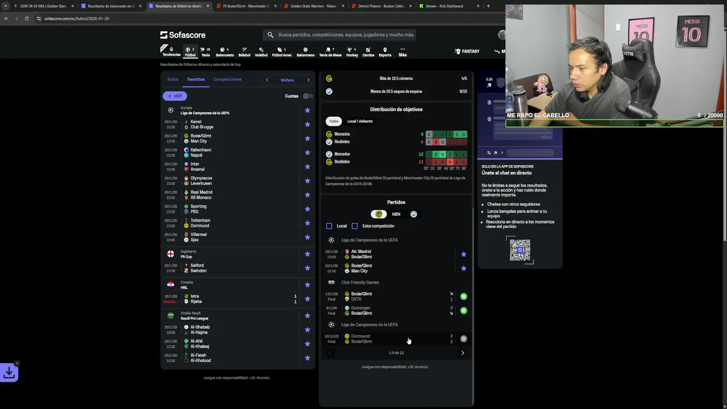Unfavorite the Inter vs Arsenal match
Image resolution: width=727 pixels, height=409 pixels.
pyautogui.click(x=307, y=166)
